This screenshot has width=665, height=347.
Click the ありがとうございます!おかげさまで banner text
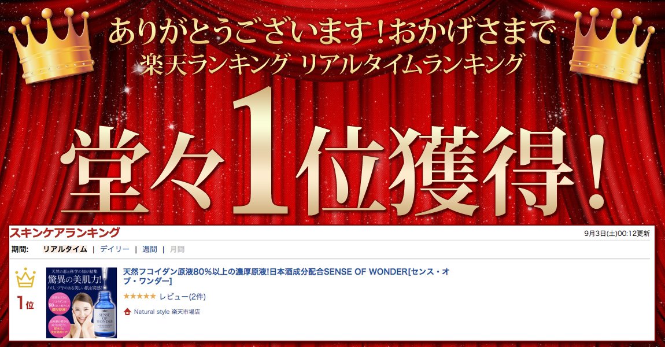tap(332, 31)
